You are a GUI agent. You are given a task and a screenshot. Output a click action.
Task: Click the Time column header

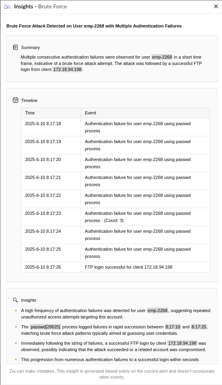pos(51,113)
